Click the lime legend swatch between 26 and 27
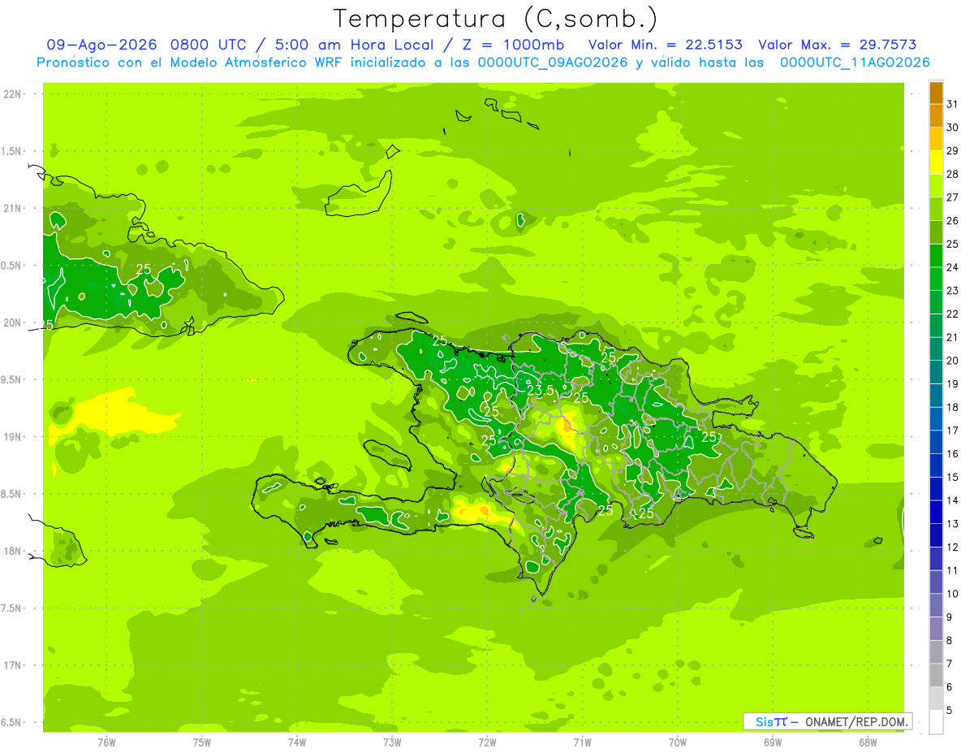 click(x=936, y=210)
